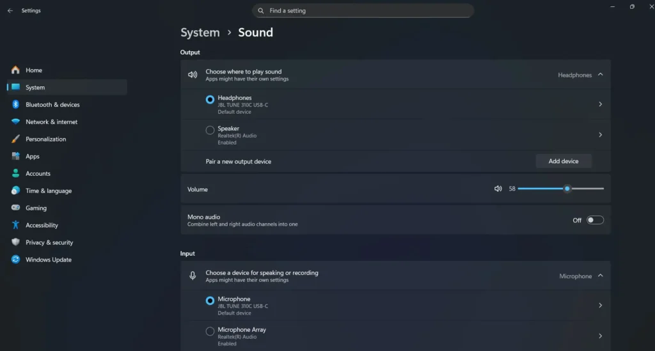Click the Add device button
Screen dimensions: 655x351
click(564, 161)
